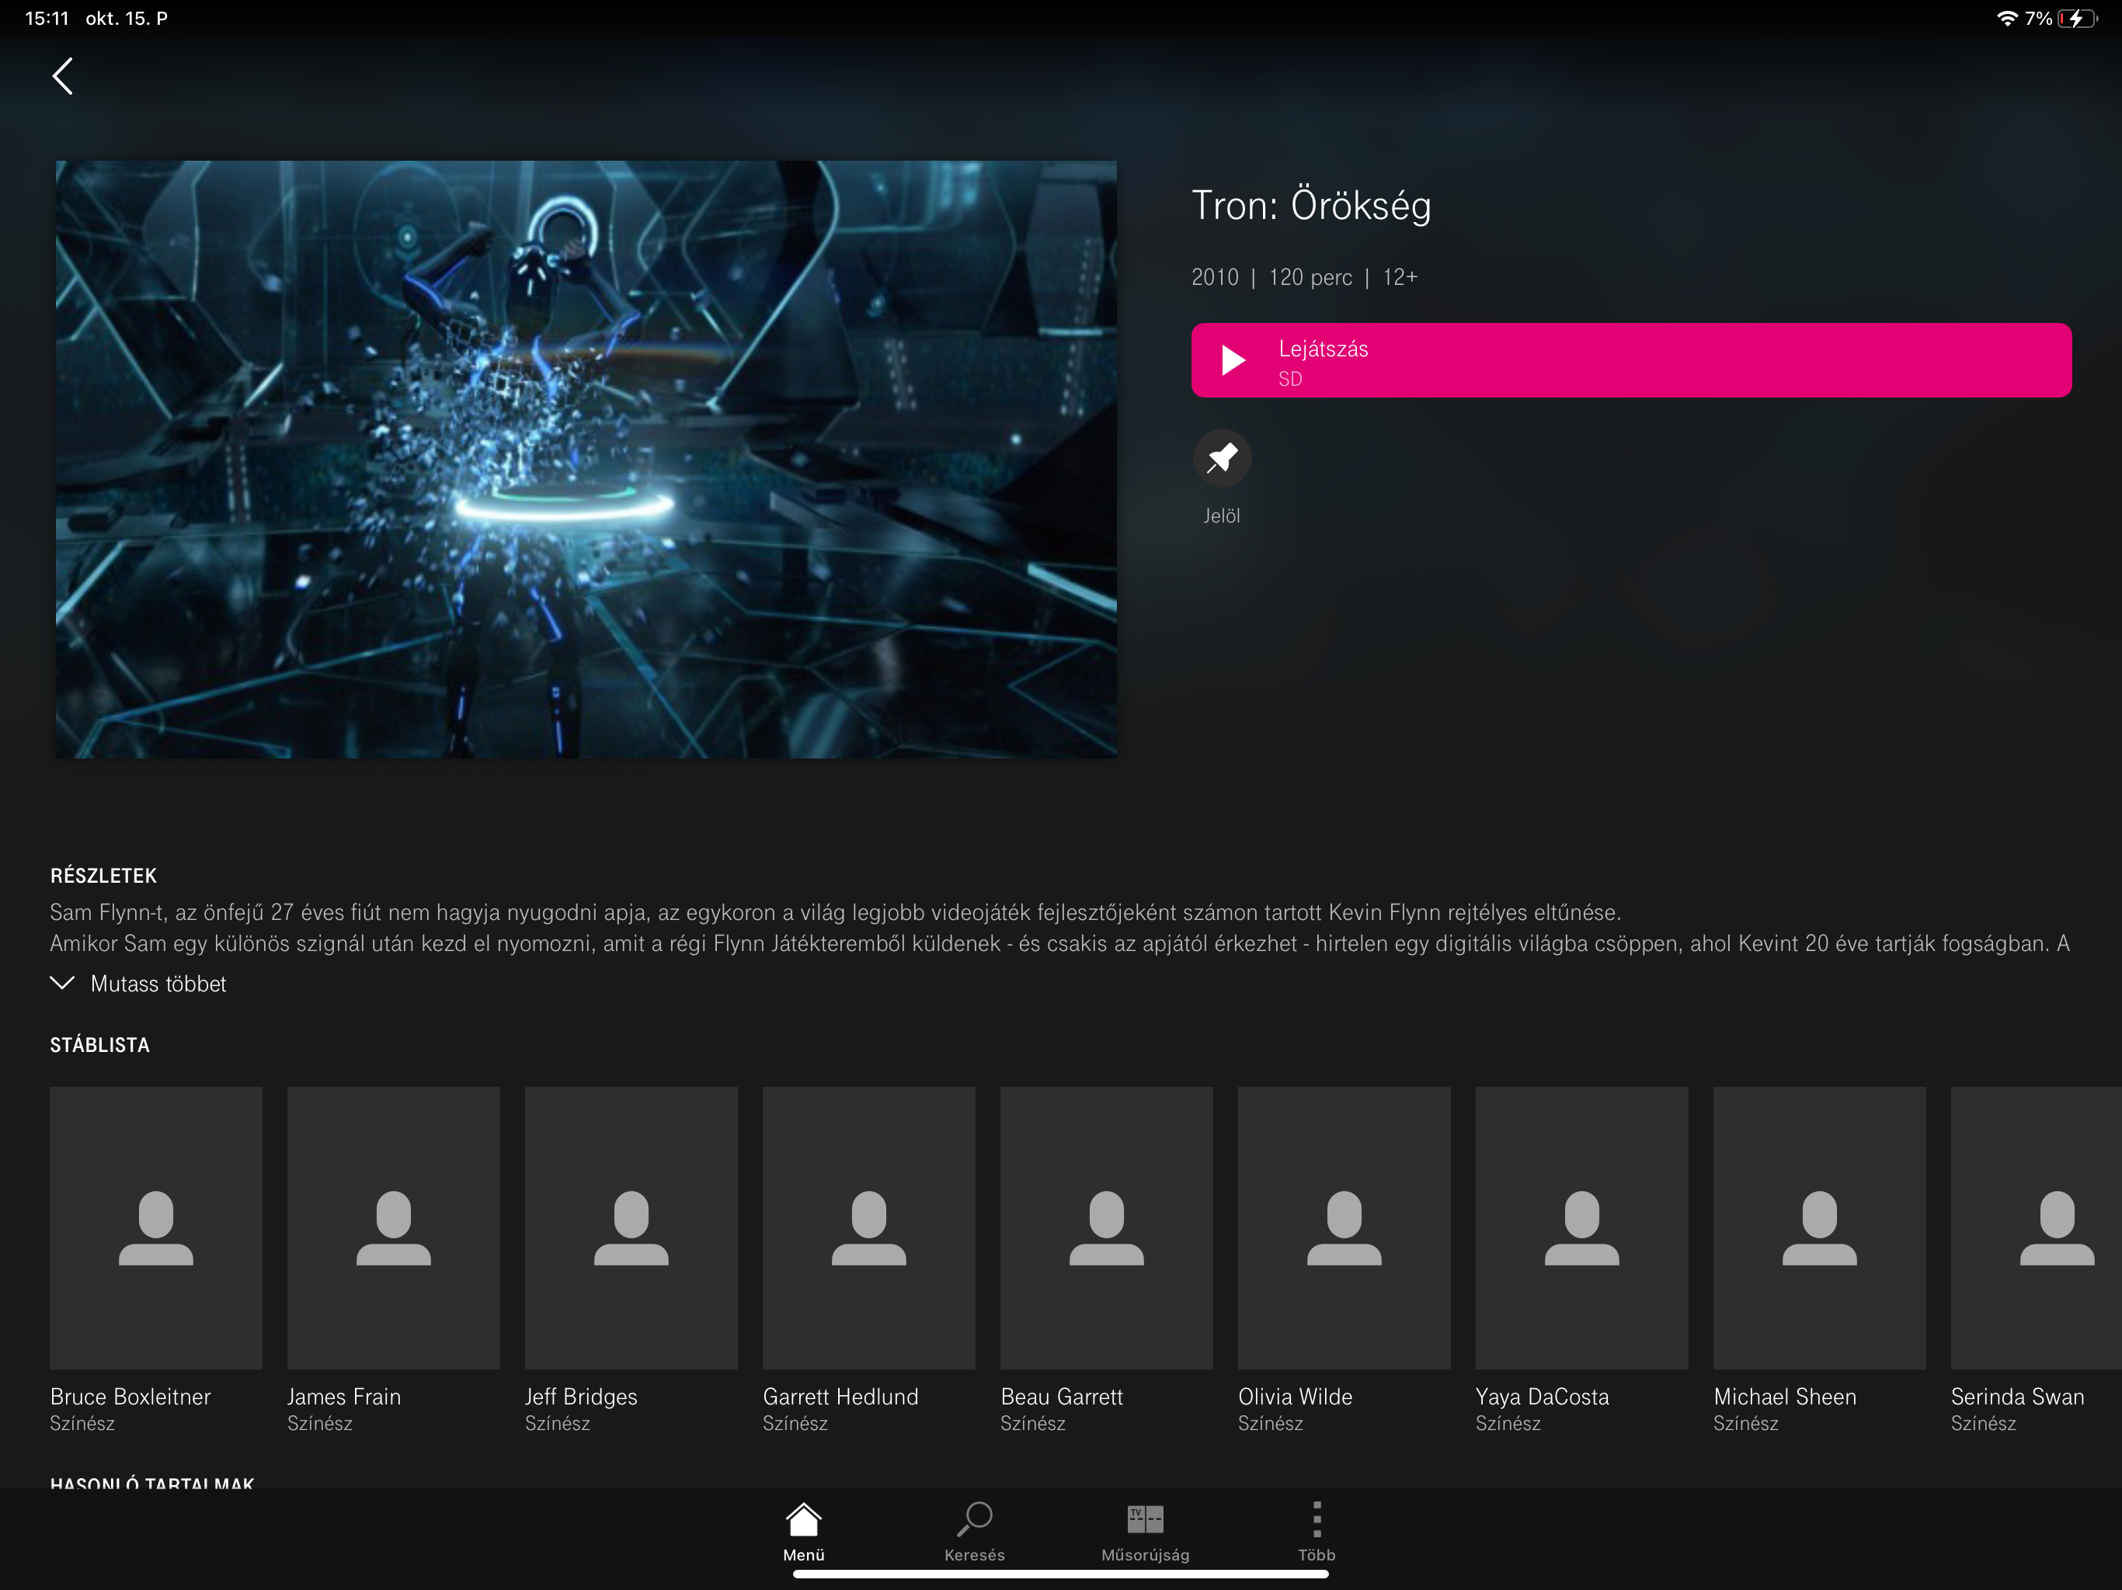This screenshot has height=1590, width=2122.
Task: Open the Tron: Örökség preview image
Action: [586, 460]
